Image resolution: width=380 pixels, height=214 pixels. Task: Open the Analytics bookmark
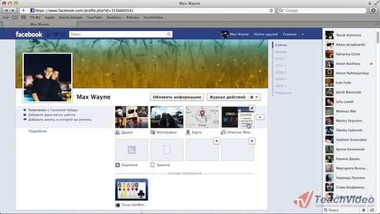coord(114,17)
